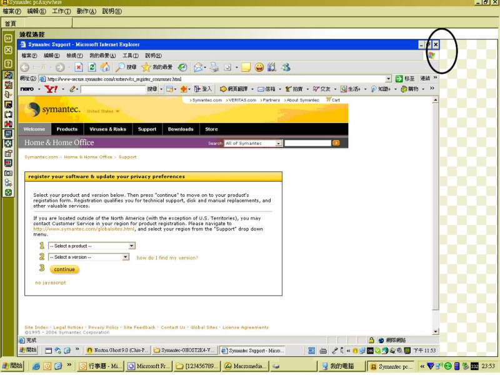Viewport: 500px width, 375px height.
Task: Open the Select a product dropdown
Action: (x=92, y=246)
